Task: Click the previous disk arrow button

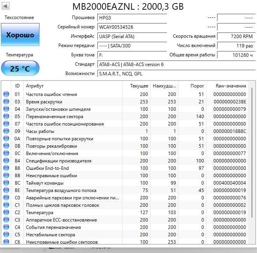Action: click(5, 6)
